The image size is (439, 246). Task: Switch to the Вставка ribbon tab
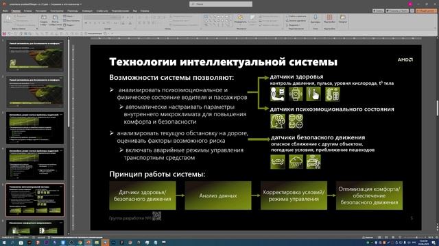click(28, 11)
